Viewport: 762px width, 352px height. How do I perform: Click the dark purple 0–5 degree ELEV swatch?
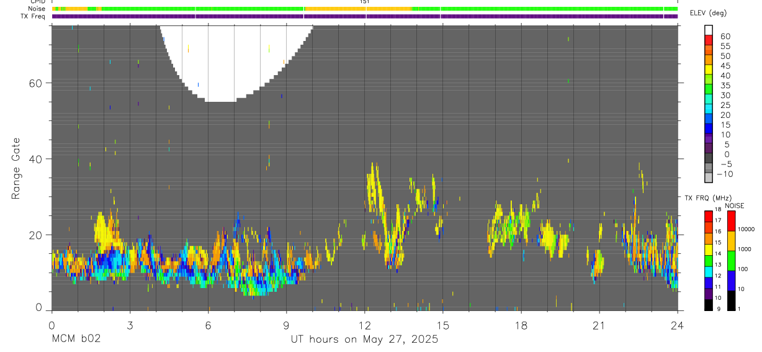click(708, 147)
